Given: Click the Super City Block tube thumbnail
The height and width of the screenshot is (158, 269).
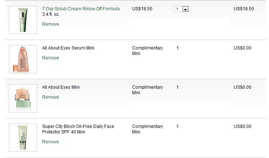Looking at the screenshot, I should [x=23, y=137].
